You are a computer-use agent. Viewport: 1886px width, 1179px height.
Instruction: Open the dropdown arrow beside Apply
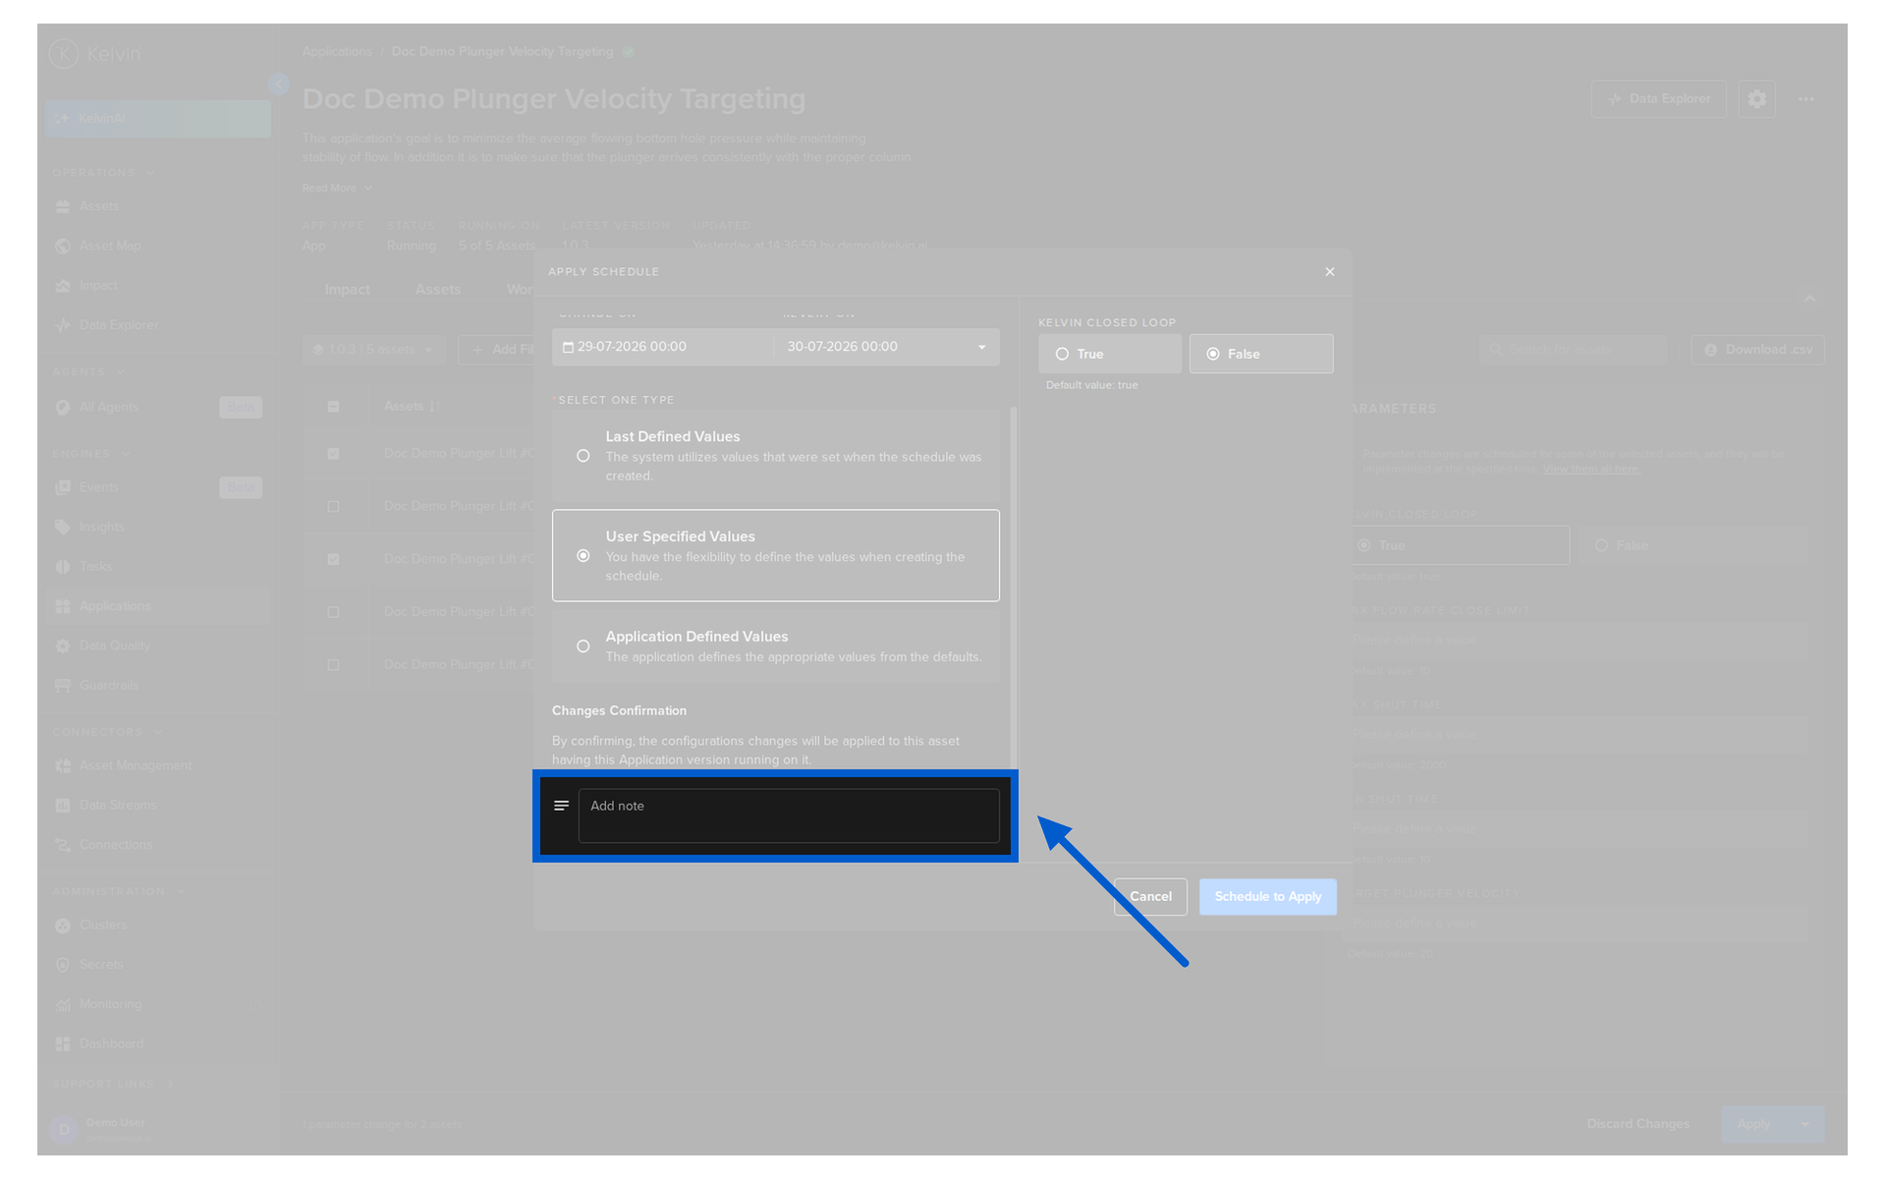click(x=1805, y=1124)
